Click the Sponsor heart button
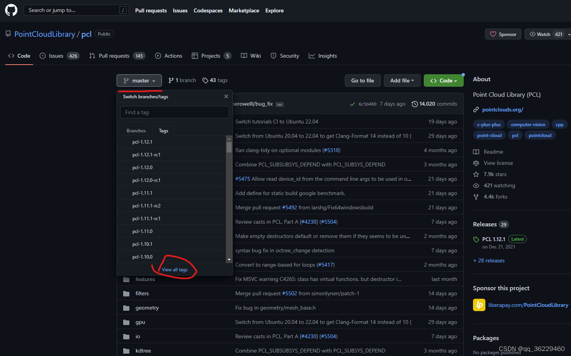Screen dimensions: 571x356 (503, 34)
